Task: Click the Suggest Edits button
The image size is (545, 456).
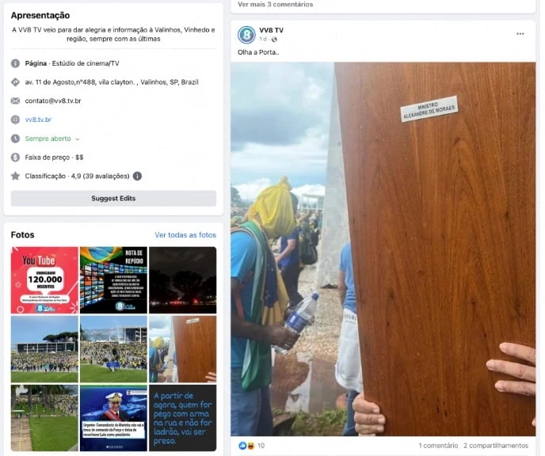Action: coord(113,198)
